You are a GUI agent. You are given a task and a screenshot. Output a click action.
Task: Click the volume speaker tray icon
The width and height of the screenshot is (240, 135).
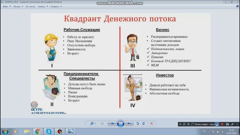(213, 132)
